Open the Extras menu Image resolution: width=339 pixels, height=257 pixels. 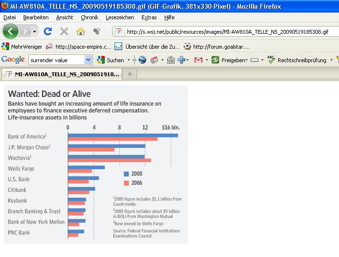pyautogui.click(x=149, y=17)
